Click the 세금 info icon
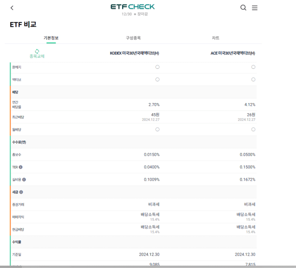This screenshot has height=268, width=296. (x=21, y=192)
